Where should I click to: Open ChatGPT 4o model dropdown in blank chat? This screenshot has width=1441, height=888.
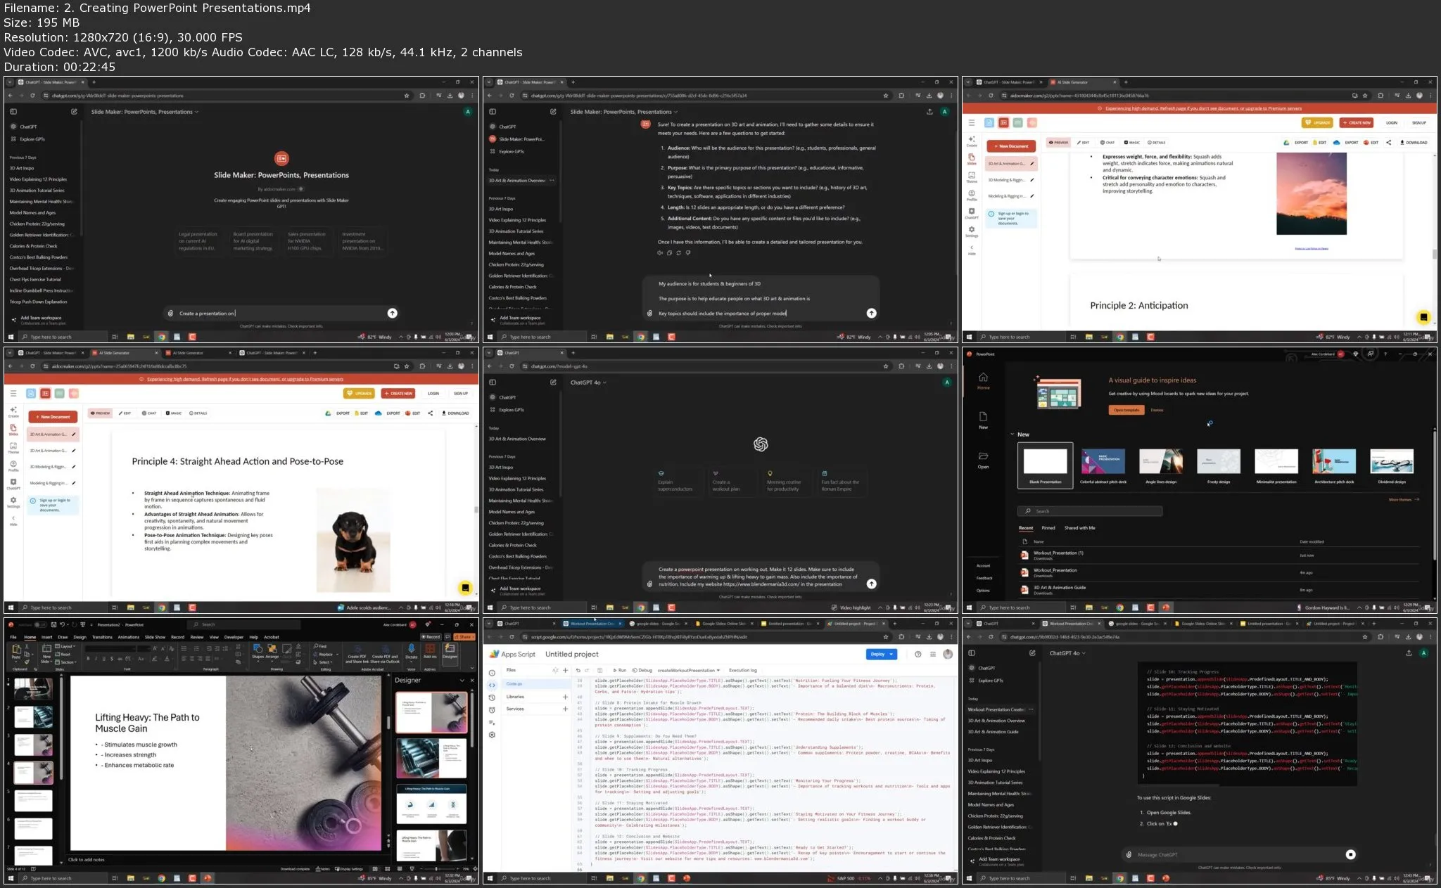tap(588, 383)
